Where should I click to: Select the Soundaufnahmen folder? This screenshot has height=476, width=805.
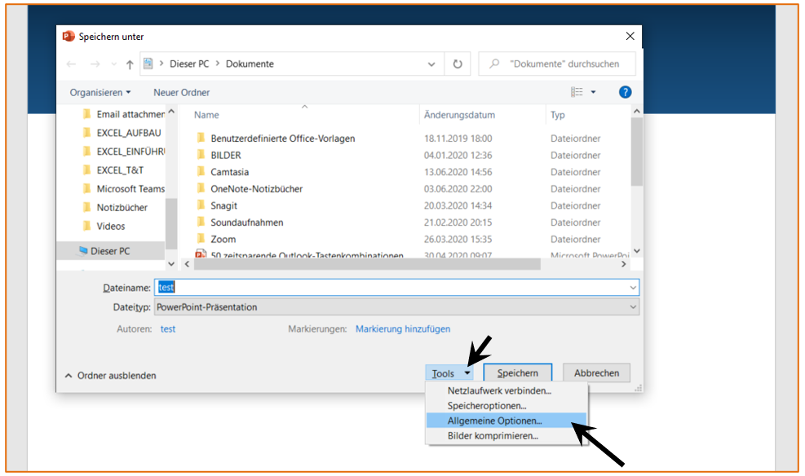pos(246,223)
